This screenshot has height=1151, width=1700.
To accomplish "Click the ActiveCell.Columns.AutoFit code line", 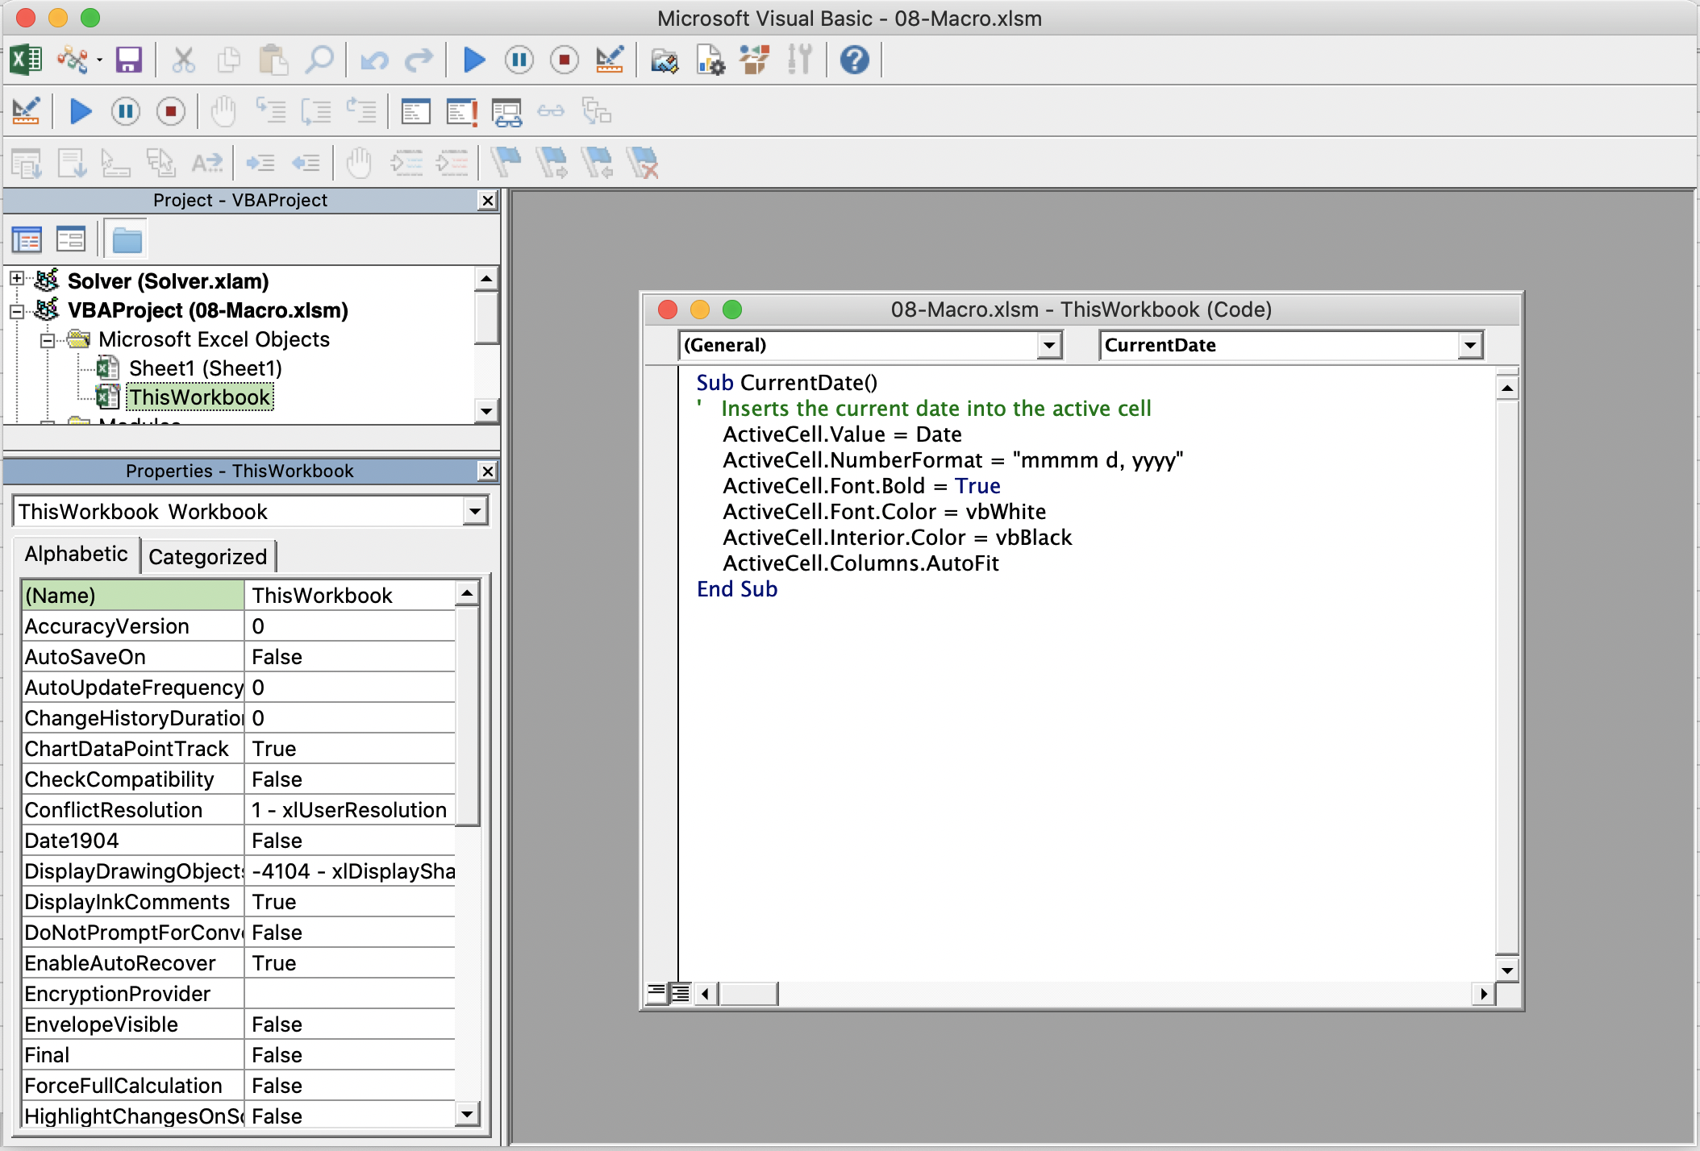I will point(860,564).
